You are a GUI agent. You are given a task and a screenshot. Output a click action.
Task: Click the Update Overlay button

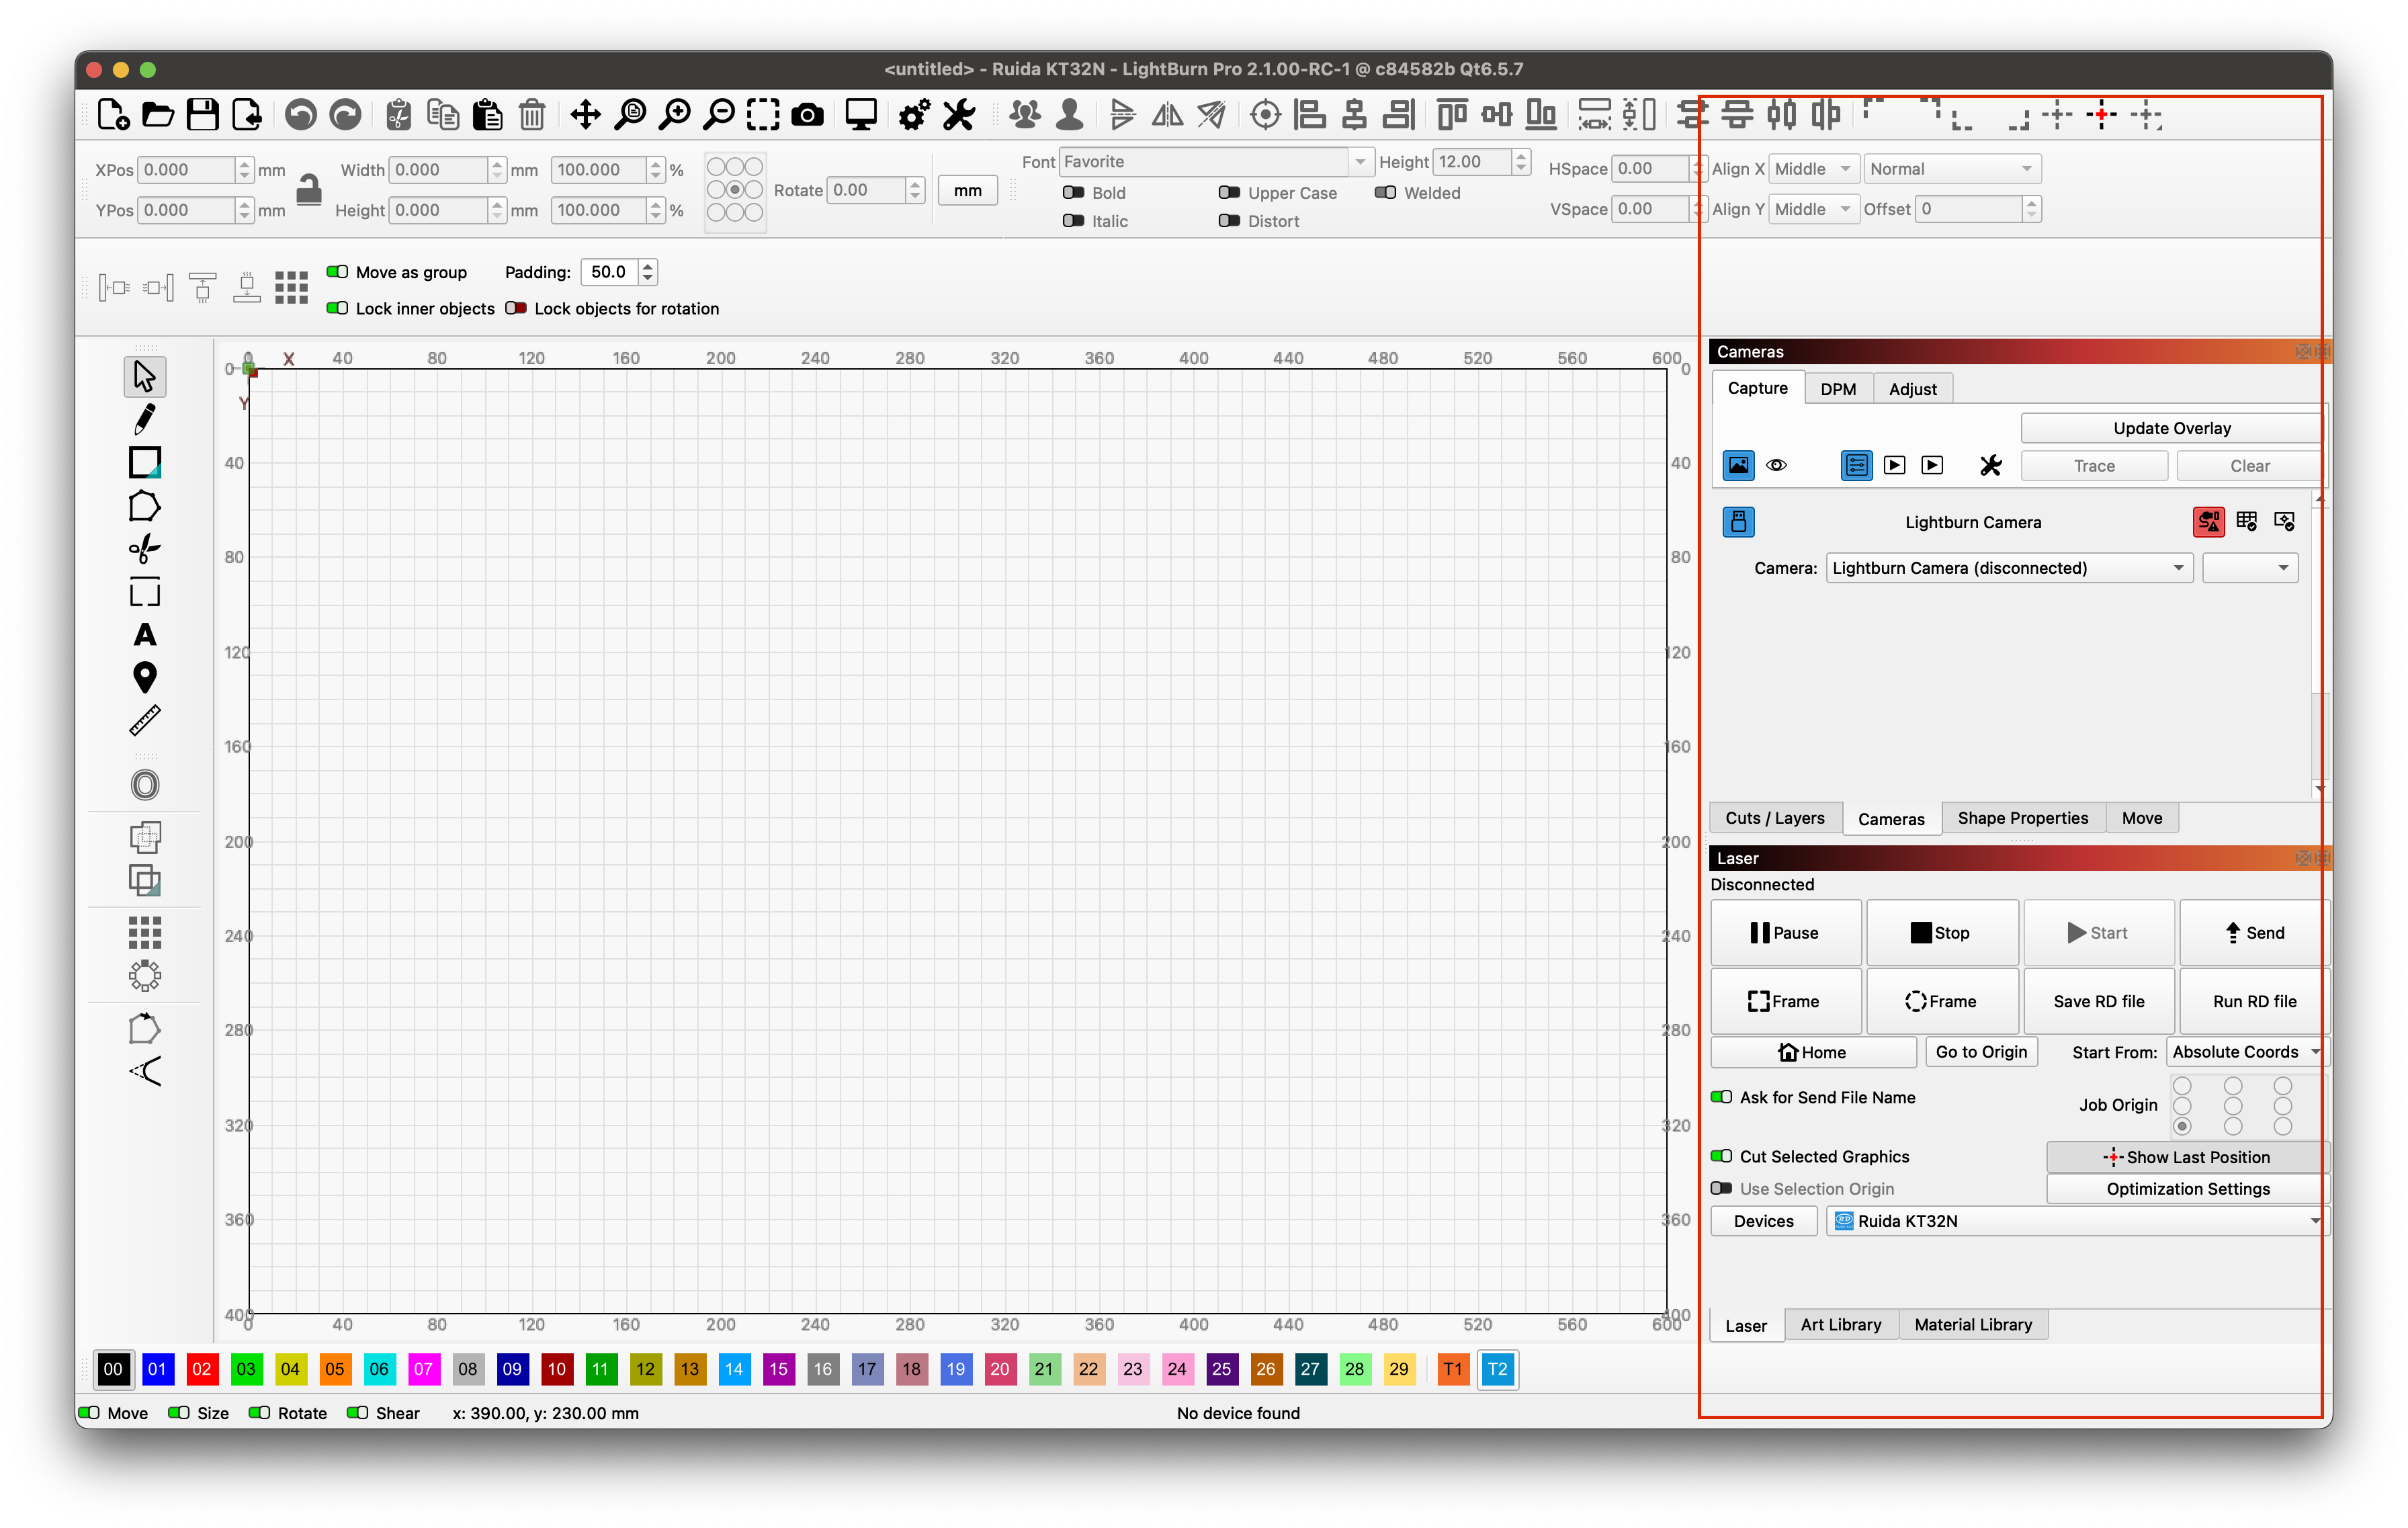pos(2171,429)
